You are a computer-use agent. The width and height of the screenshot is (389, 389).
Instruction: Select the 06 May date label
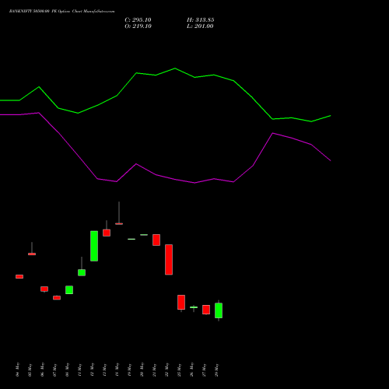pos(42,370)
